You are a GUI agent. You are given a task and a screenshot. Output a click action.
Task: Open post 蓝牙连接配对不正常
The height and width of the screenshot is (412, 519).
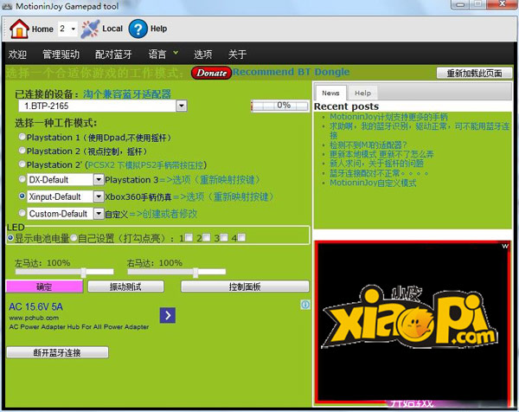[379, 173]
